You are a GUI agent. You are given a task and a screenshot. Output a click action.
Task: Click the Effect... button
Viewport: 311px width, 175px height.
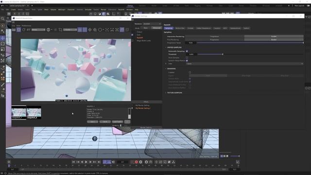click(146, 102)
